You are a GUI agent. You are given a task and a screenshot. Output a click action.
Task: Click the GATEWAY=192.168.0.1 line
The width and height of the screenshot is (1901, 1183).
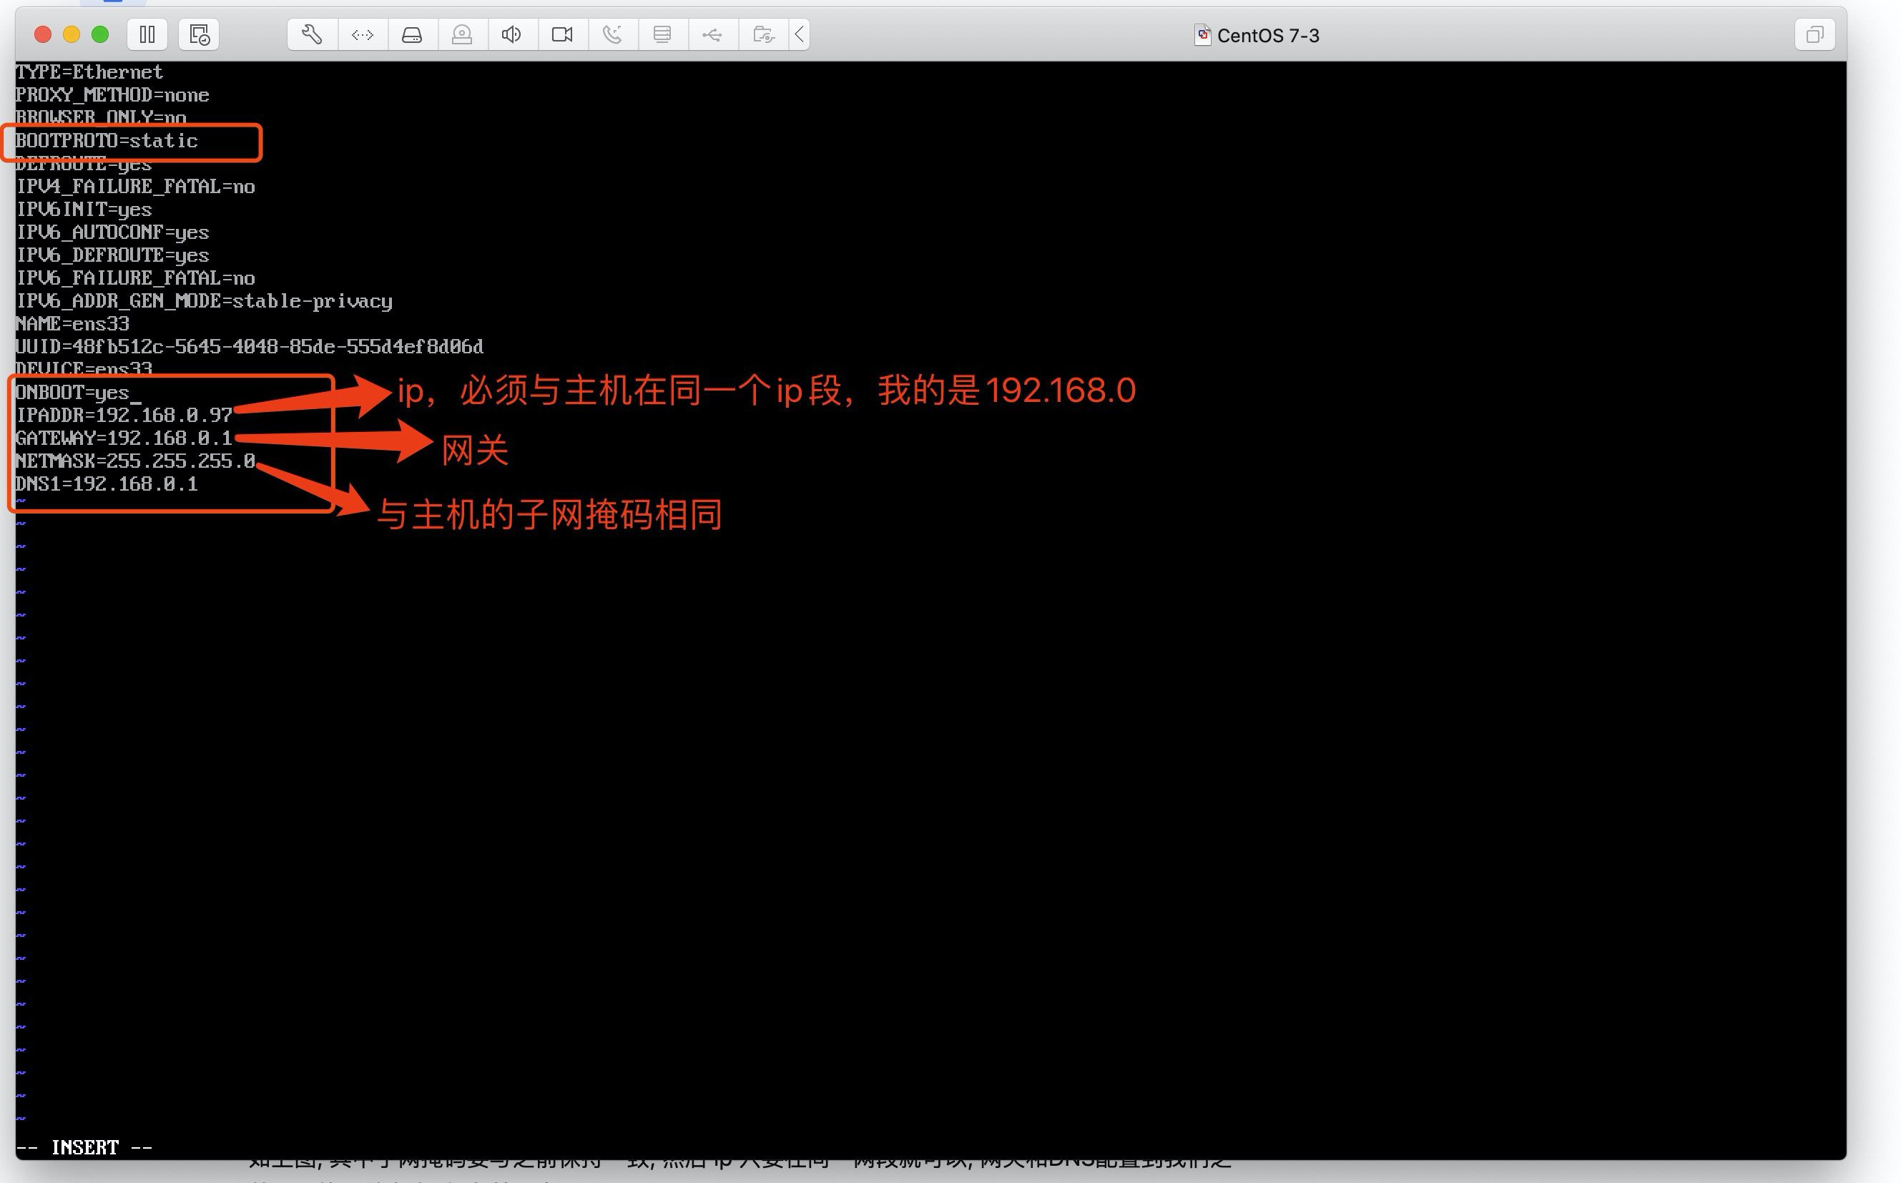click(124, 438)
